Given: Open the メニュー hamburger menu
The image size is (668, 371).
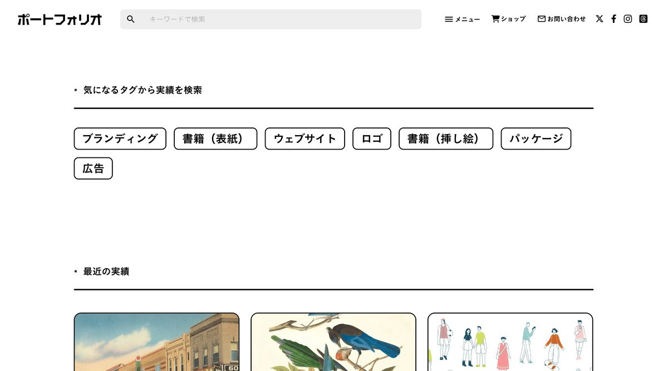Looking at the screenshot, I should click(462, 19).
